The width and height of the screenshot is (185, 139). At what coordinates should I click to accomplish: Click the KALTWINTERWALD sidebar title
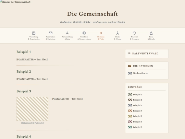(x=145, y=54)
